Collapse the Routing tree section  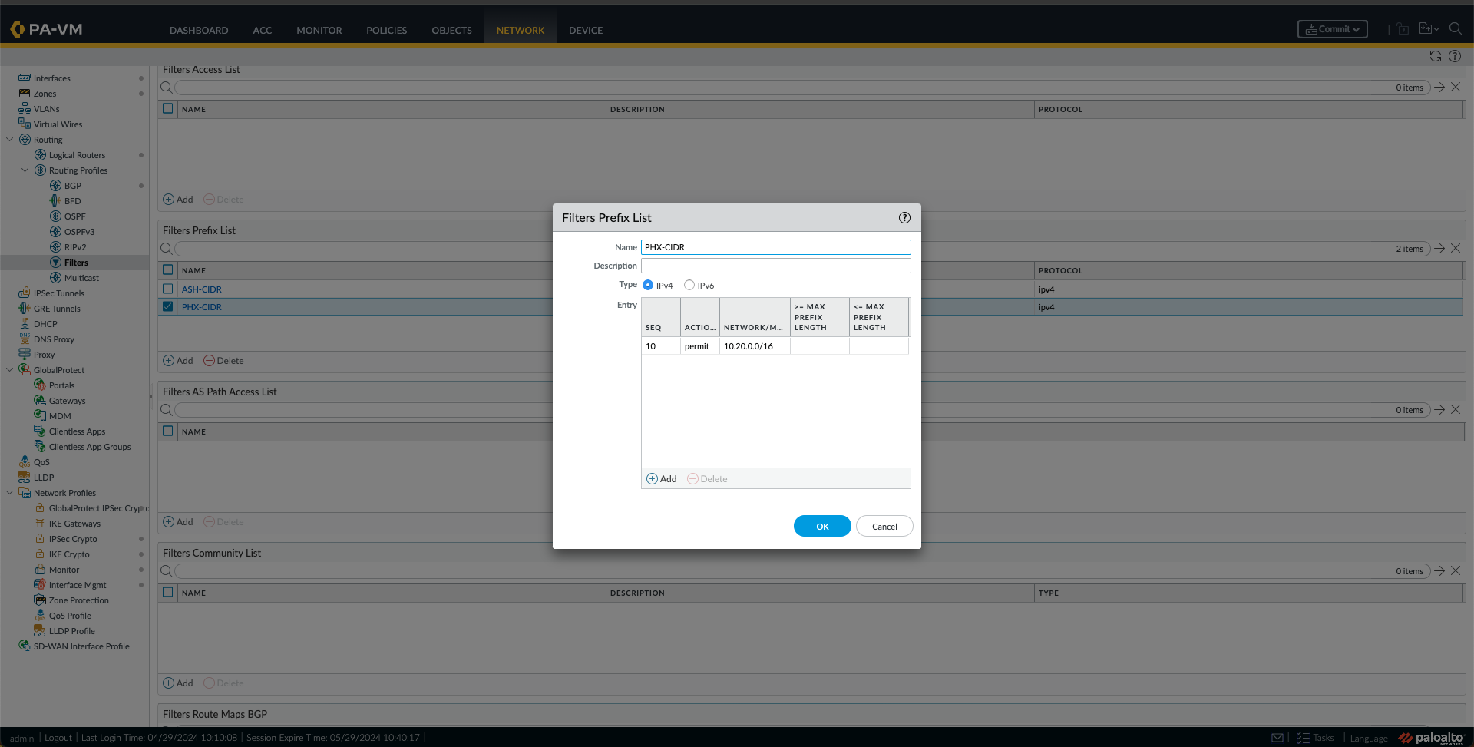pos(10,139)
